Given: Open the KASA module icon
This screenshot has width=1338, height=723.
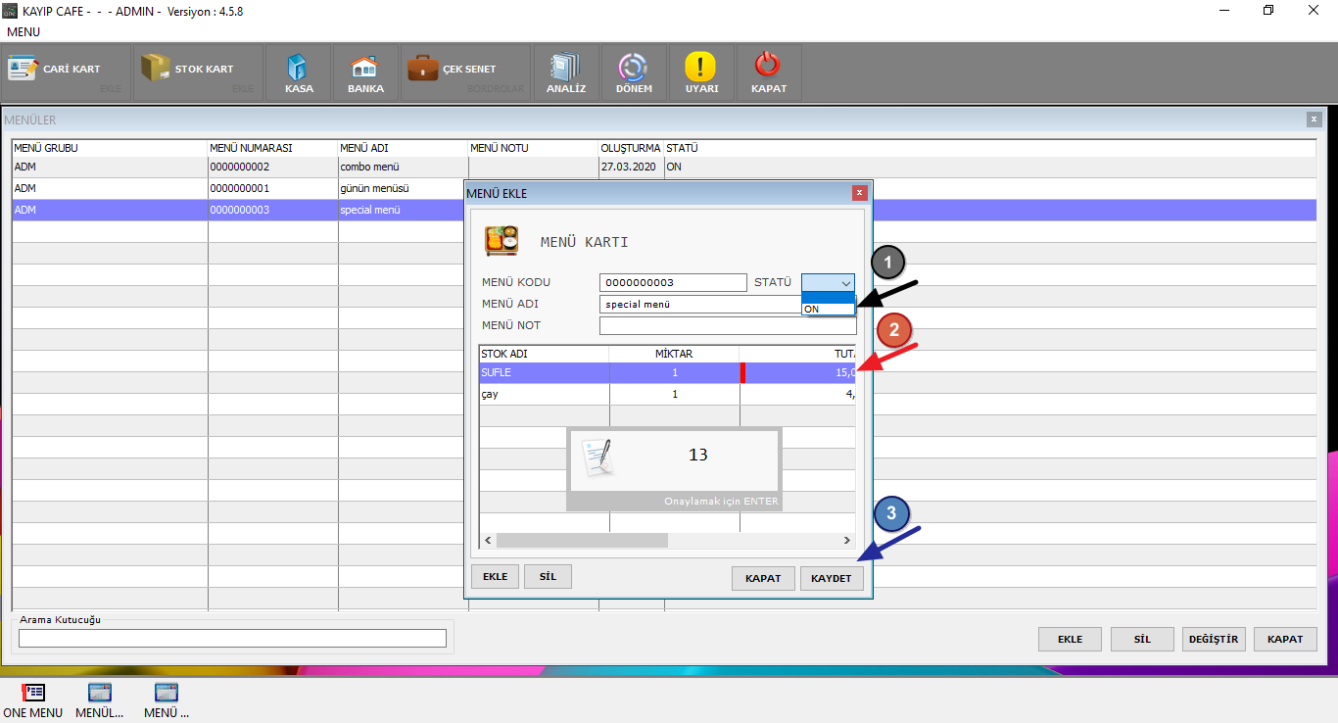Looking at the screenshot, I should 299,67.
